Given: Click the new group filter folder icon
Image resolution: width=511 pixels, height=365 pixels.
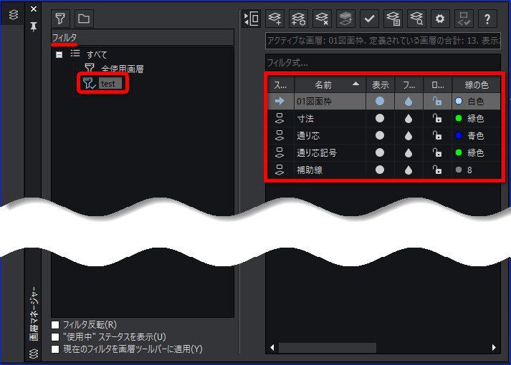Looking at the screenshot, I should [84, 19].
